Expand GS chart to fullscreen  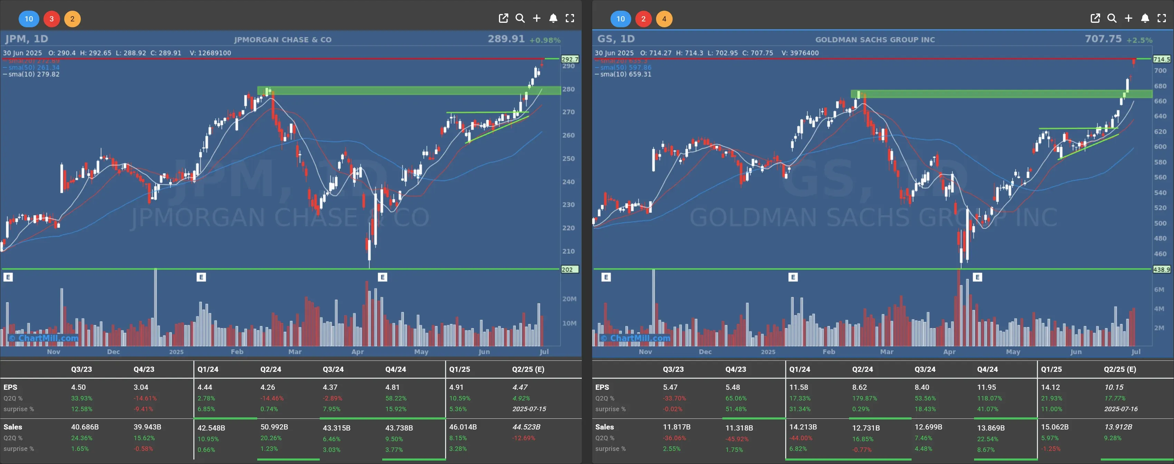1162,18
